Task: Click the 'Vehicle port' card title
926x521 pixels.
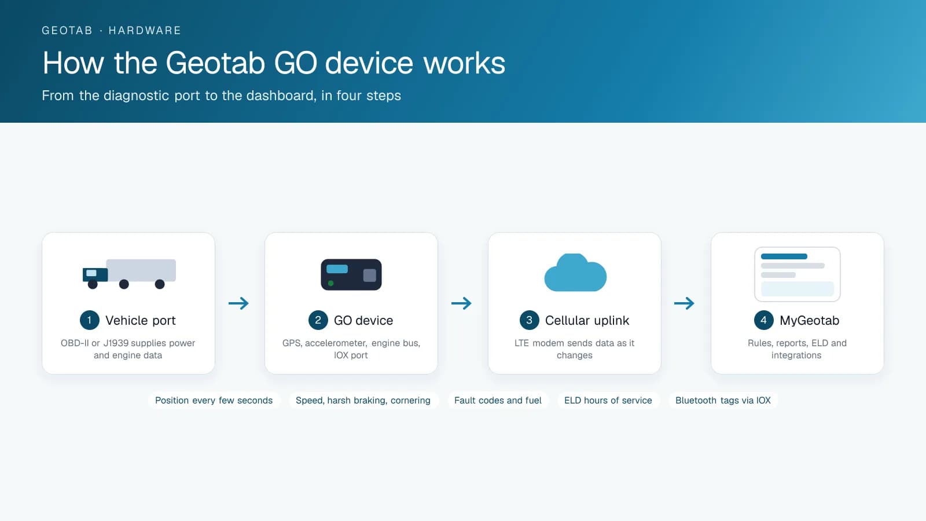Action: (x=141, y=321)
